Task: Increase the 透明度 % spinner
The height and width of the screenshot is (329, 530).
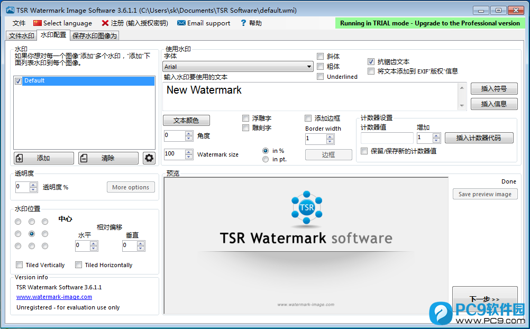Action: (33, 185)
